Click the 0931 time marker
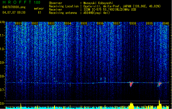Image resolution: width=172 pixels, height=109 pixels. (18, 23)
